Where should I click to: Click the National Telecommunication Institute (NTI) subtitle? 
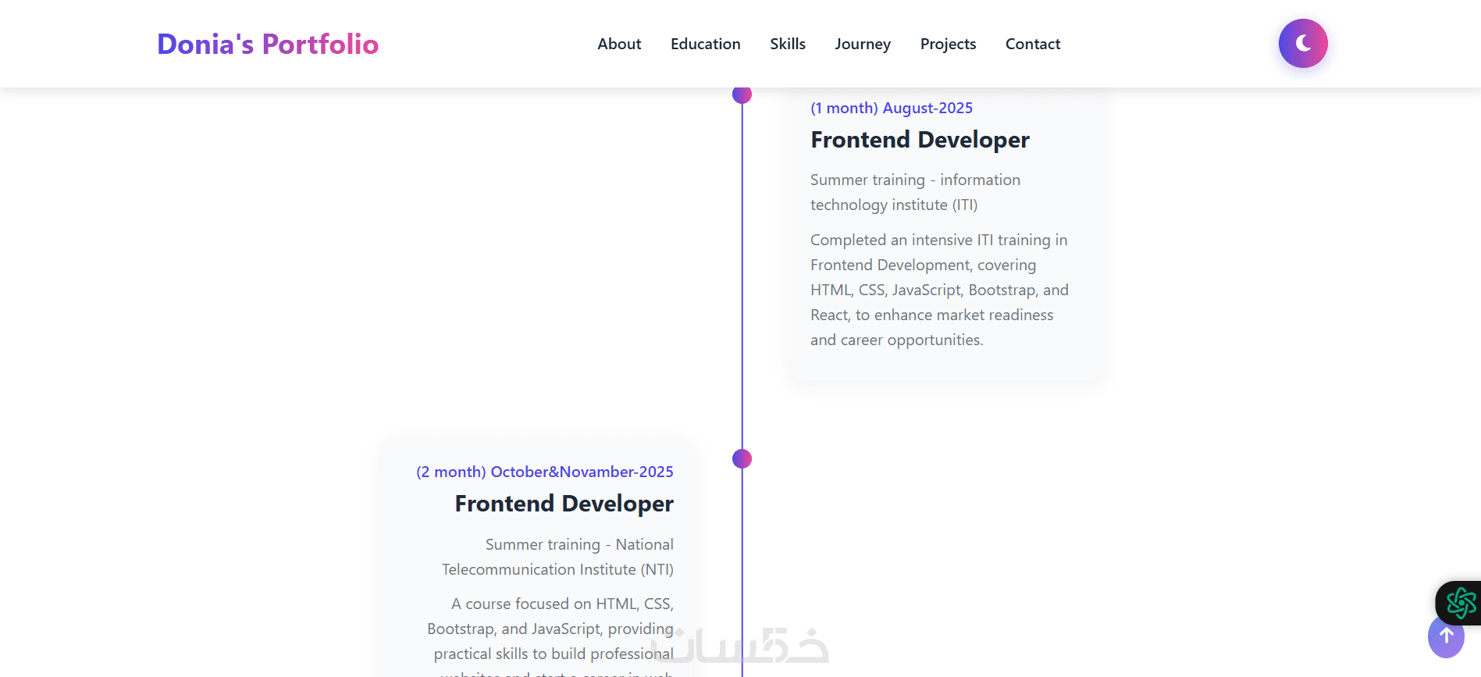click(x=557, y=557)
